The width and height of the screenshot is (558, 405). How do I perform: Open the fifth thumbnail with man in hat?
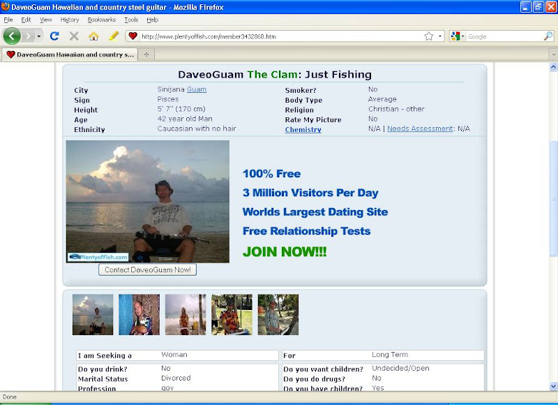[278, 314]
